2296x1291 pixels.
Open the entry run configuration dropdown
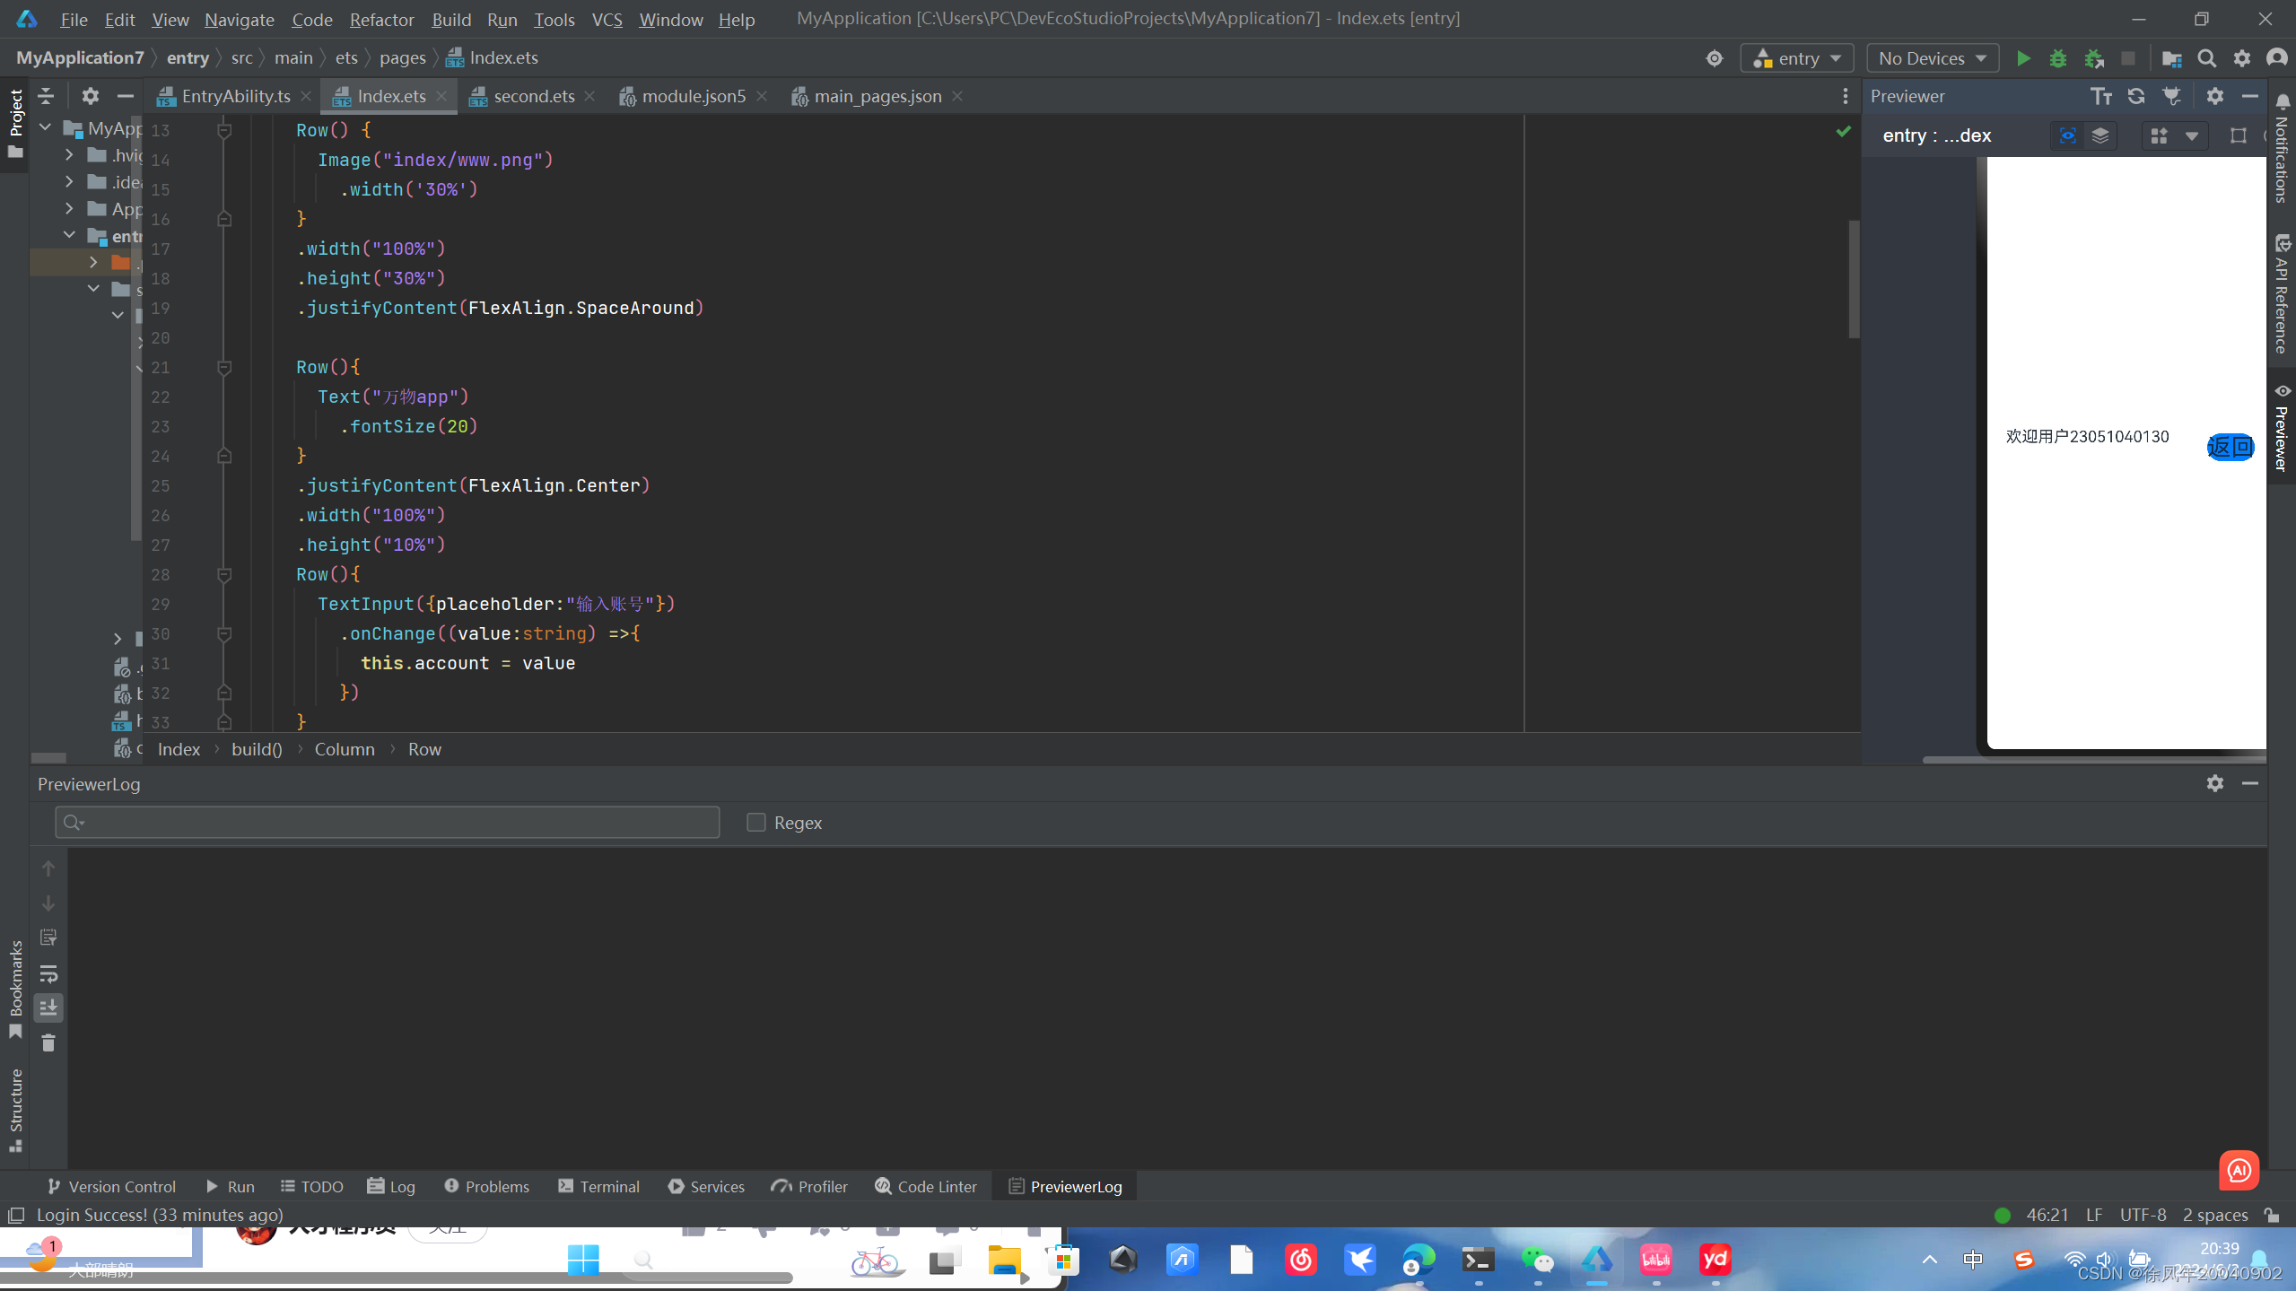point(1797,58)
